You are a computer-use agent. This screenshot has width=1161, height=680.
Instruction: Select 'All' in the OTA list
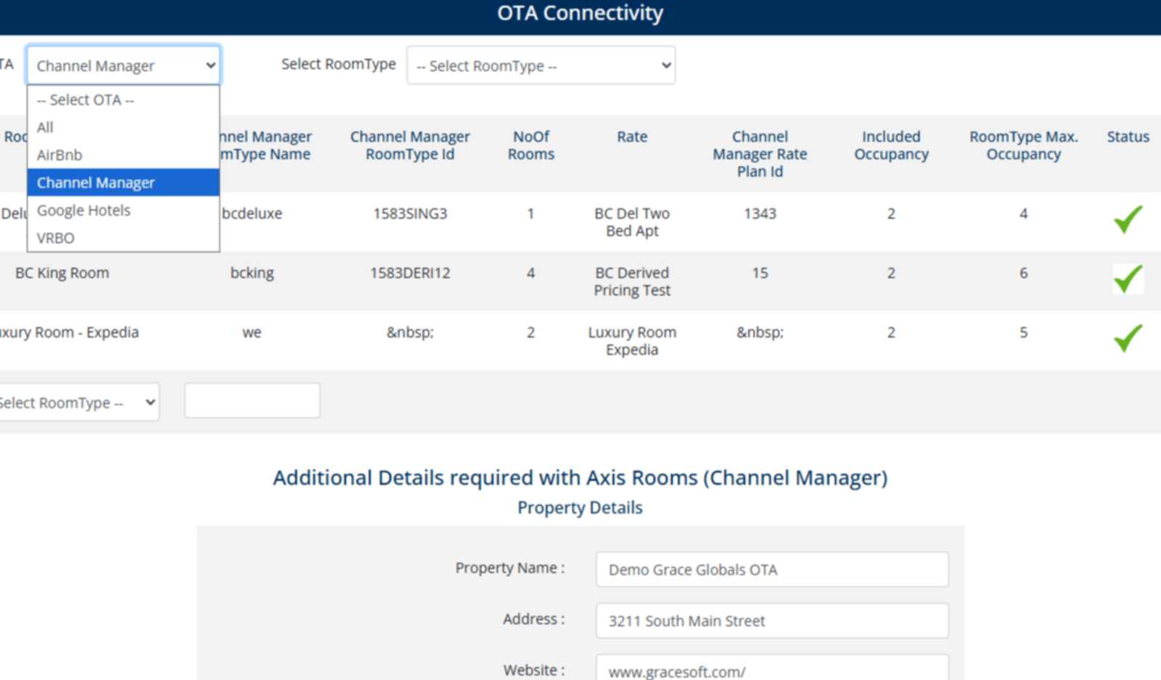tap(123, 127)
